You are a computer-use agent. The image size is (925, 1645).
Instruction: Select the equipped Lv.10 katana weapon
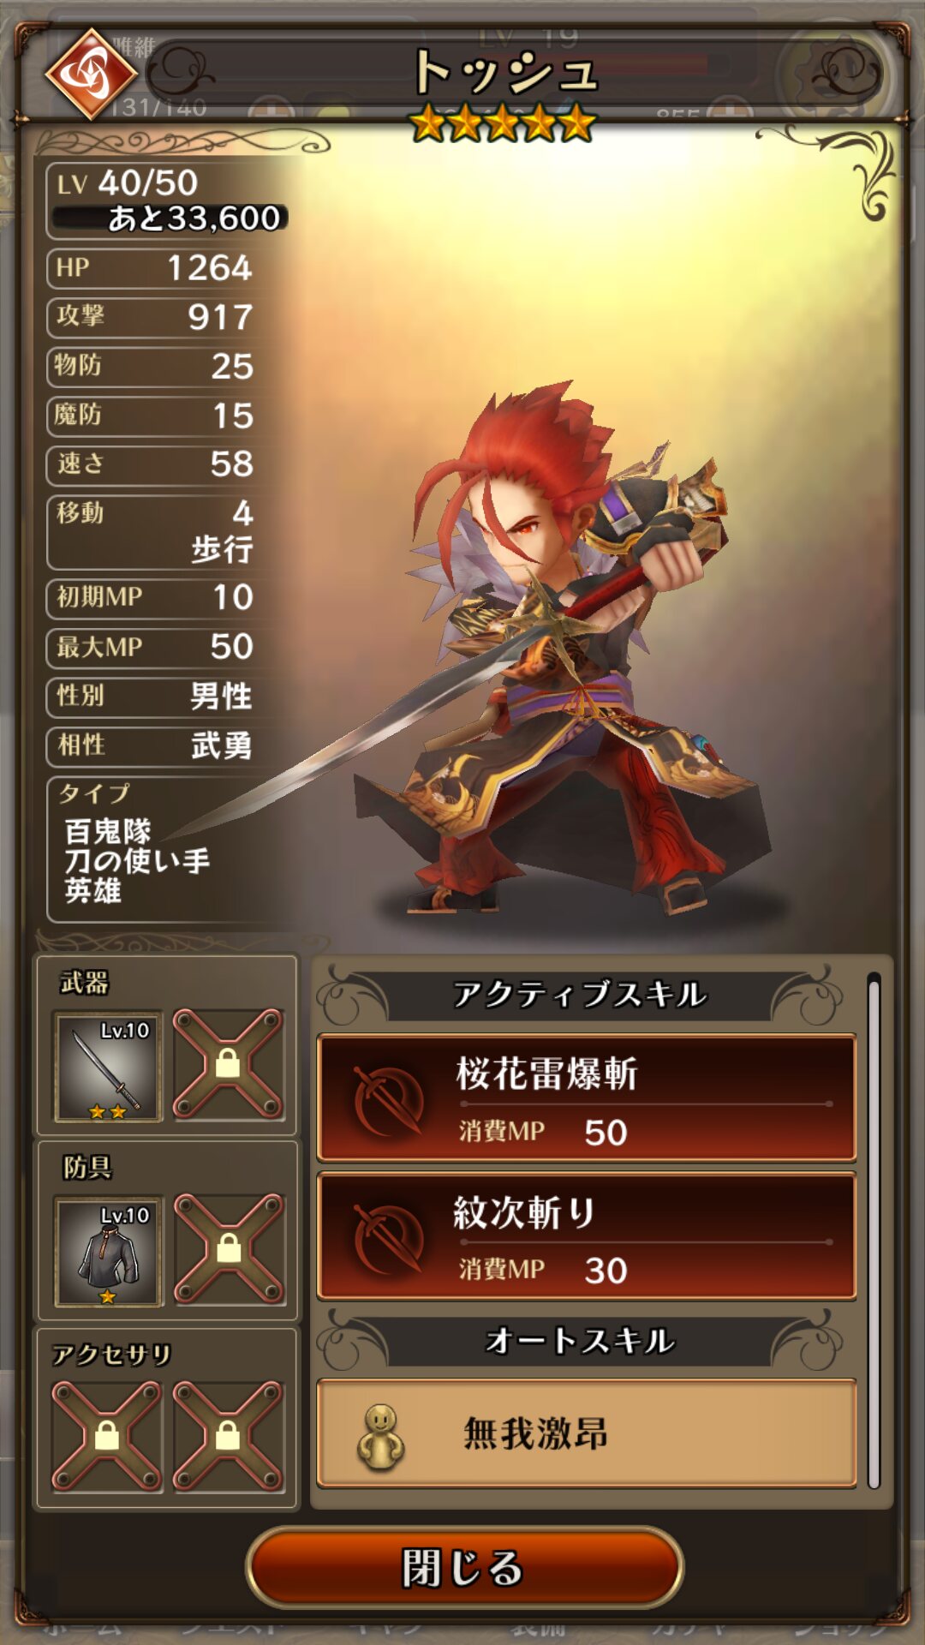108,1067
